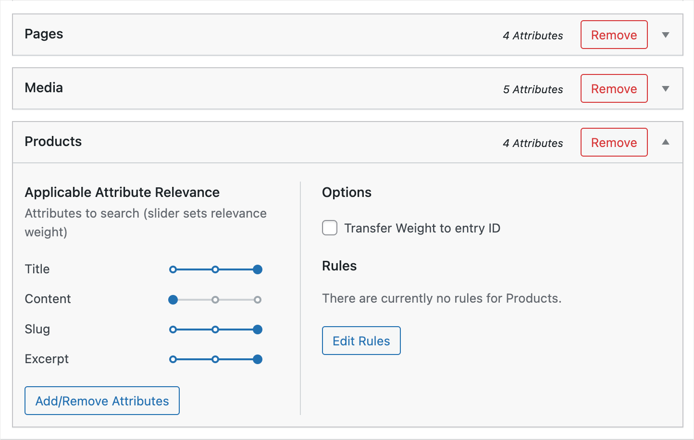The height and width of the screenshot is (440, 694).
Task: Click the Title attribute label
Action: (x=37, y=269)
